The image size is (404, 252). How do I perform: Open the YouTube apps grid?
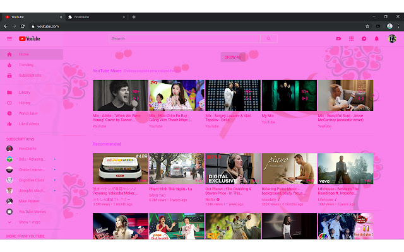point(352,38)
